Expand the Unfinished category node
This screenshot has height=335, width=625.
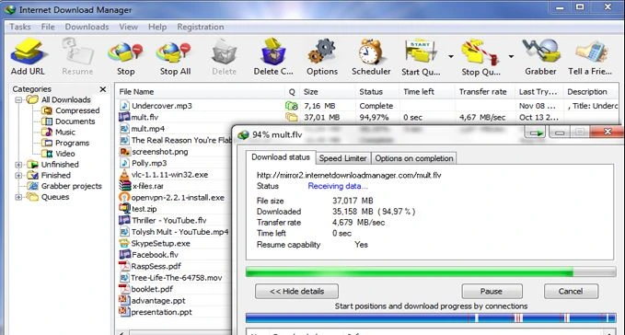click(x=18, y=165)
